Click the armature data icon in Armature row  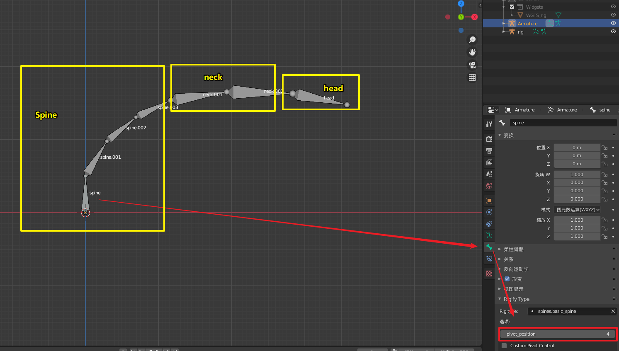(x=549, y=23)
